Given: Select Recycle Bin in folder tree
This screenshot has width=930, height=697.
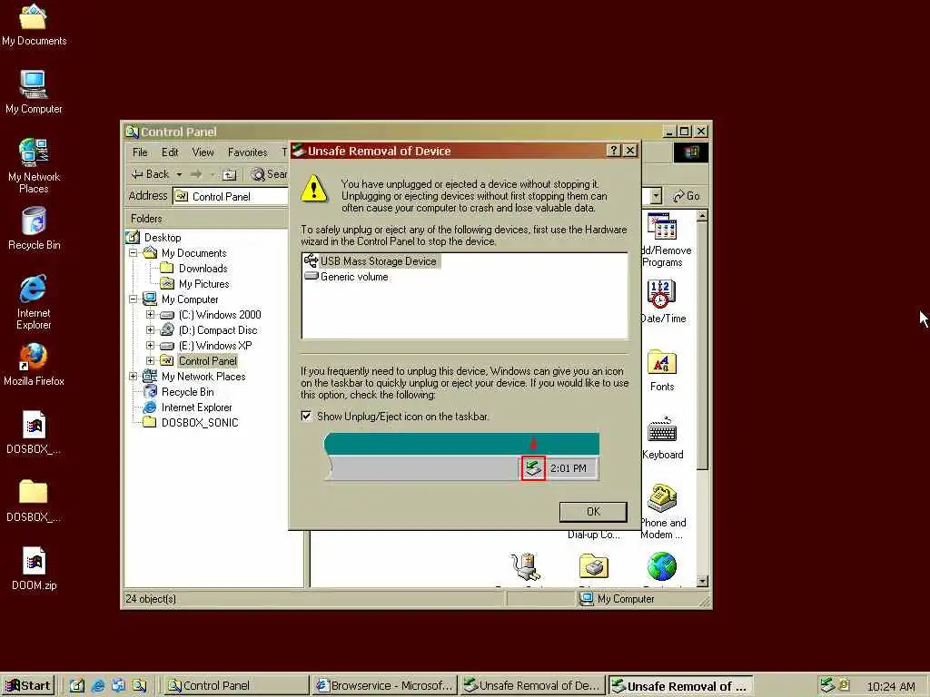Looking at the screenshot, I should [187, 392].
